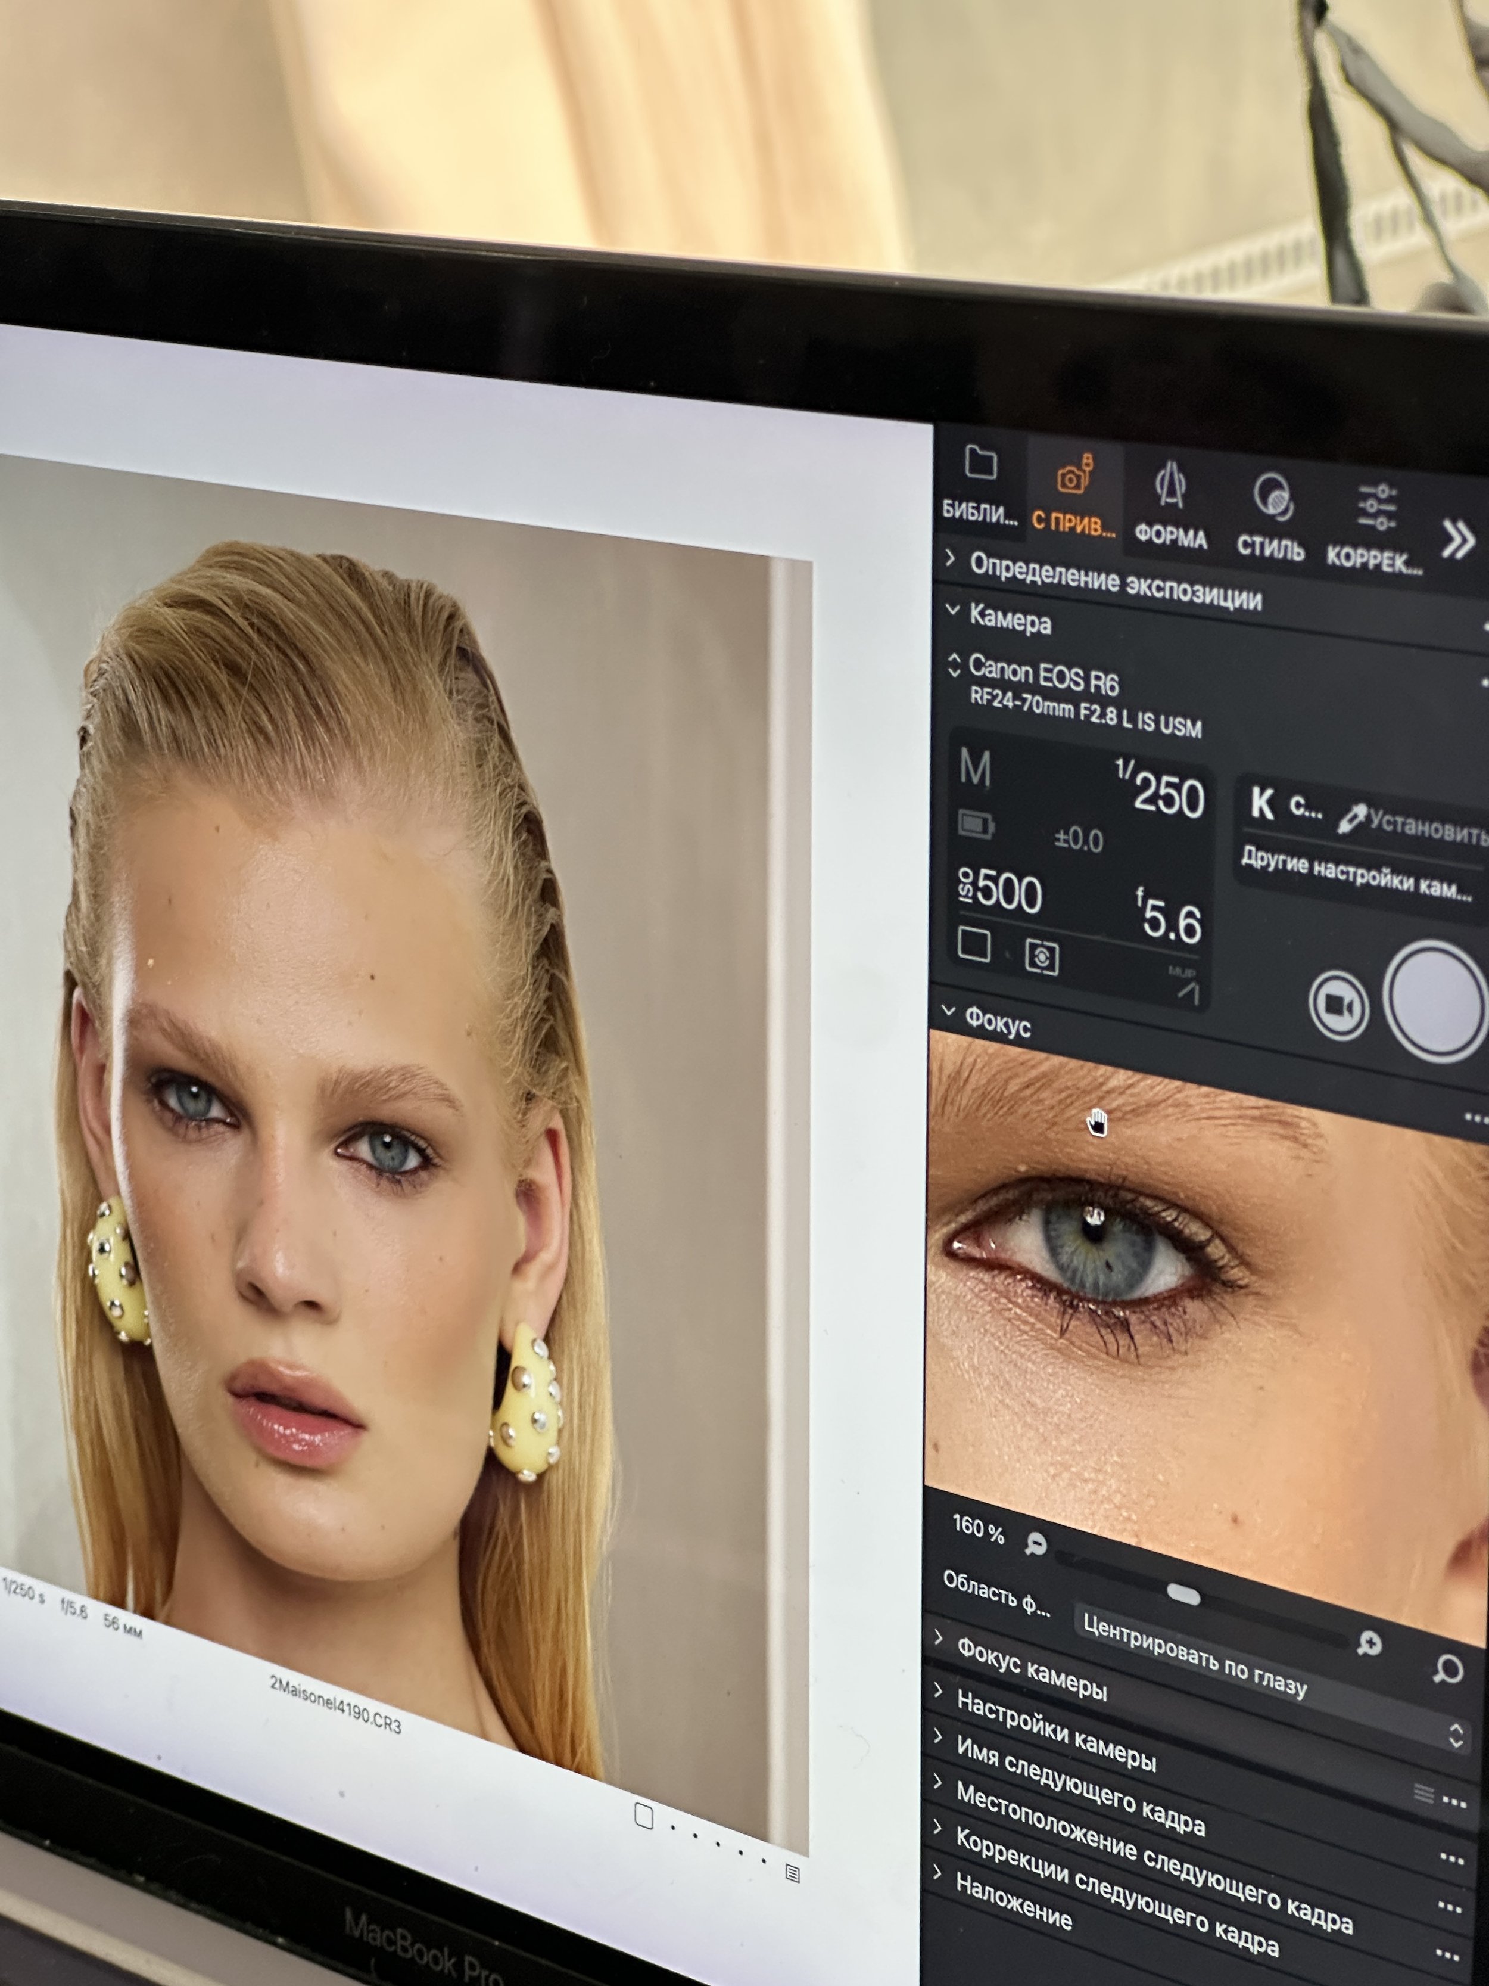Collapse the Фокус section
1489x1986 pixels.
(x=949, y=1011)
